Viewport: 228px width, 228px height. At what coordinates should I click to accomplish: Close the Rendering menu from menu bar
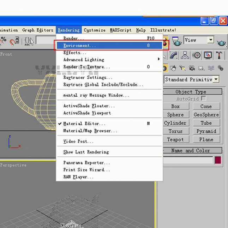pos(68,30)
